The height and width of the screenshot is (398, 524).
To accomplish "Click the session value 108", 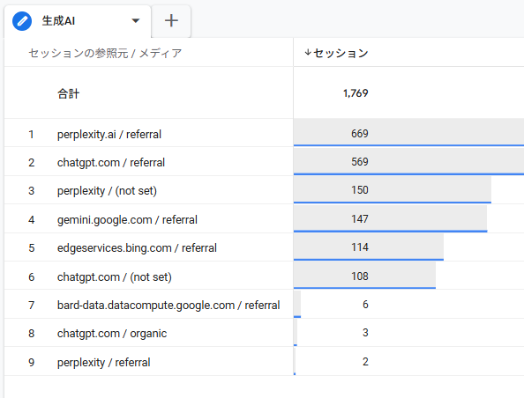I will (x=360, y=276).
